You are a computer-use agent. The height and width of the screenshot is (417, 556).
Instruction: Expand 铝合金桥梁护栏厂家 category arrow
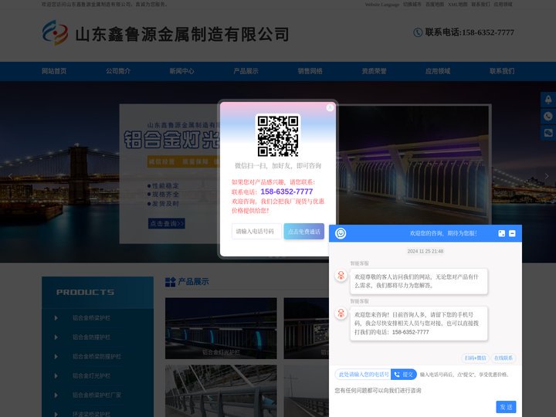(x=56, y=395)
